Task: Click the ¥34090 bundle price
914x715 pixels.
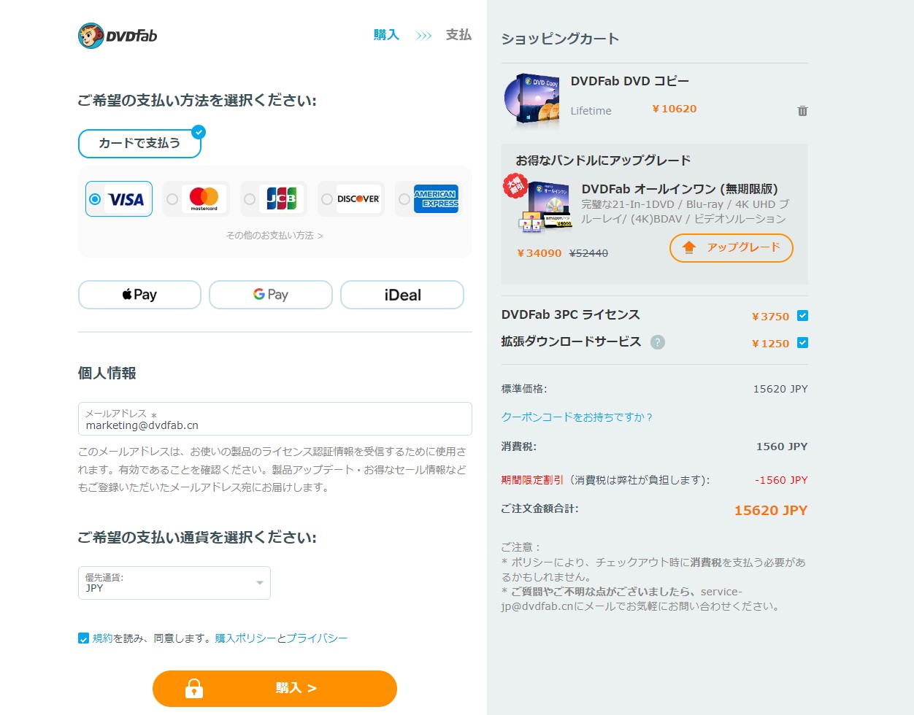Action: pyautogui.click(x=539, y=253)
